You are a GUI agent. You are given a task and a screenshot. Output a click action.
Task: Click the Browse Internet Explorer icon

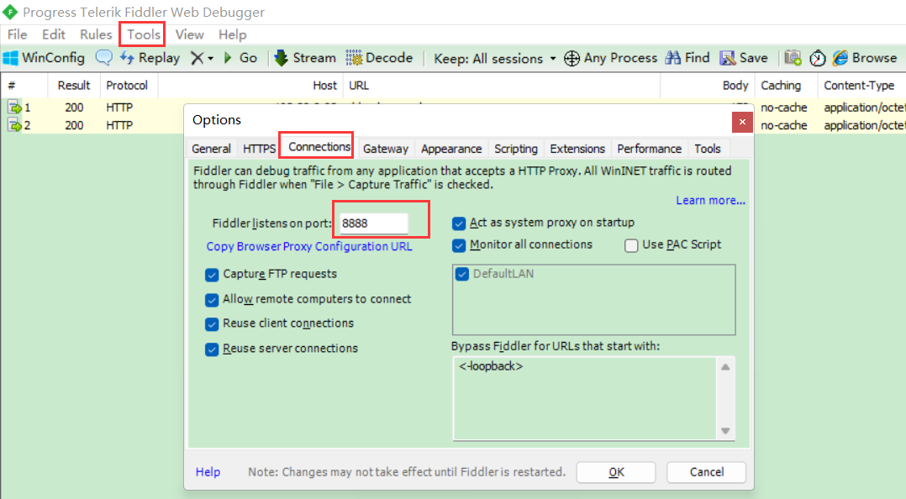(x=840, y=58)
